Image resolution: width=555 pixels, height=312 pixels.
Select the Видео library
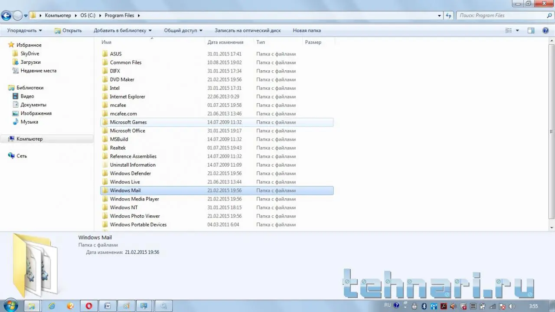27,96
